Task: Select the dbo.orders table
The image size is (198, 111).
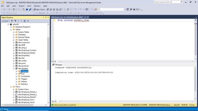Action: click(22, 61)
